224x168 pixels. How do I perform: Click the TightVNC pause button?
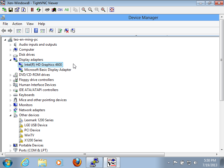click(x=32, y=10)
